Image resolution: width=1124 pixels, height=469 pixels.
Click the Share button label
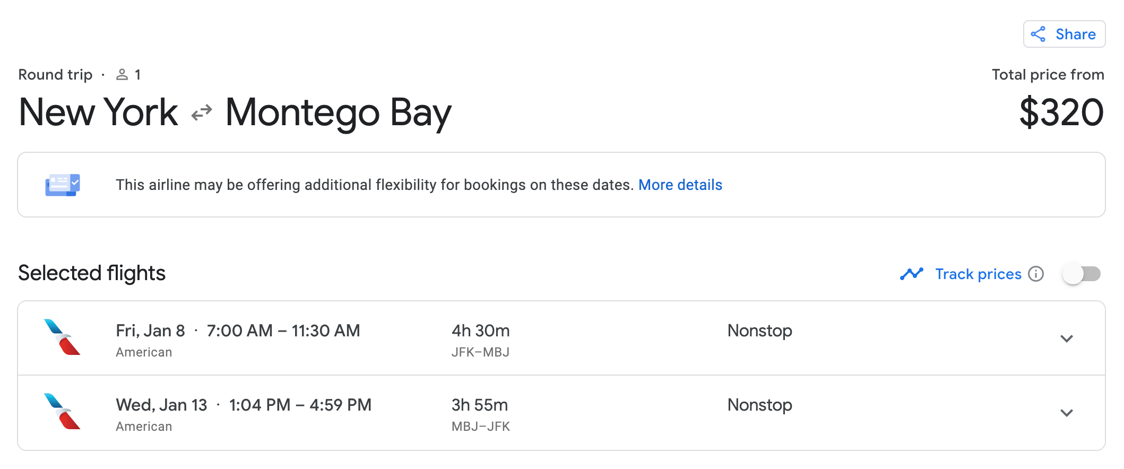(x=1075, y=34)
